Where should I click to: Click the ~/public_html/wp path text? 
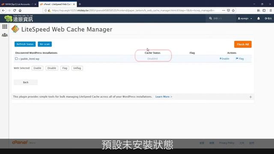[29, 59]
